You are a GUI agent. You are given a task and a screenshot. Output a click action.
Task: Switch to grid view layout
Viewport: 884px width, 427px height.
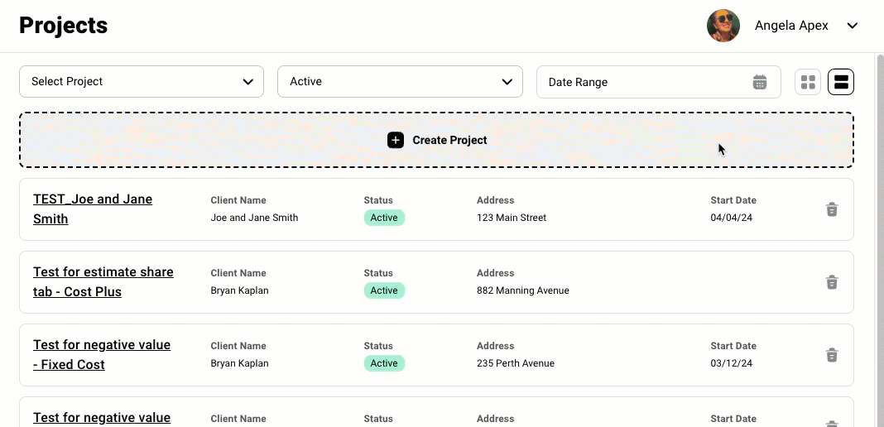[x=808, y=82]
